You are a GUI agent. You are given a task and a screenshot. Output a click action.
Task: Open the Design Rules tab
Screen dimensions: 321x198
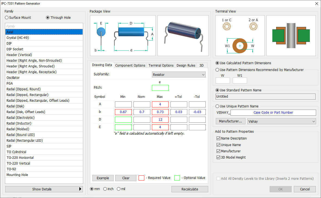[x=186, y=65]
